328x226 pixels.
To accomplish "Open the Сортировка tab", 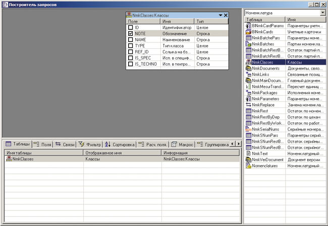I will [120, 144].
